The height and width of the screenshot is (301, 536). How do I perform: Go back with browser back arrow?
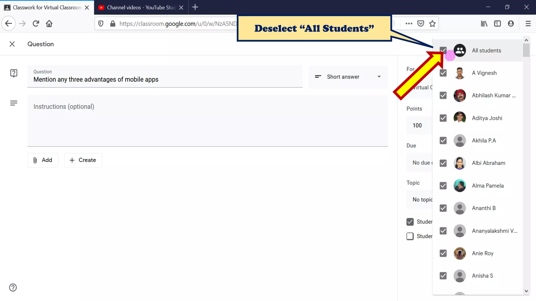(9, 24)
